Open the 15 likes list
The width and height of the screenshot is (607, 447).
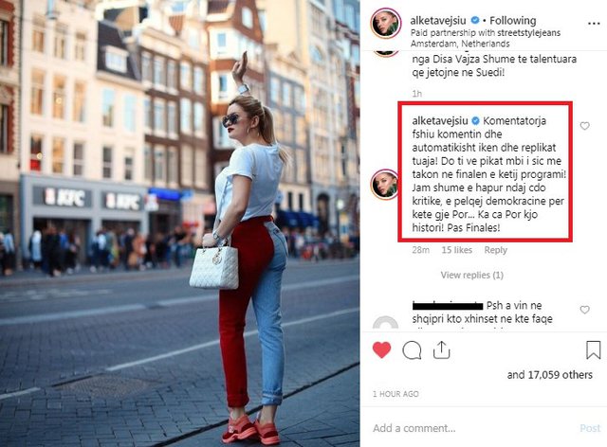click(457, 250)
